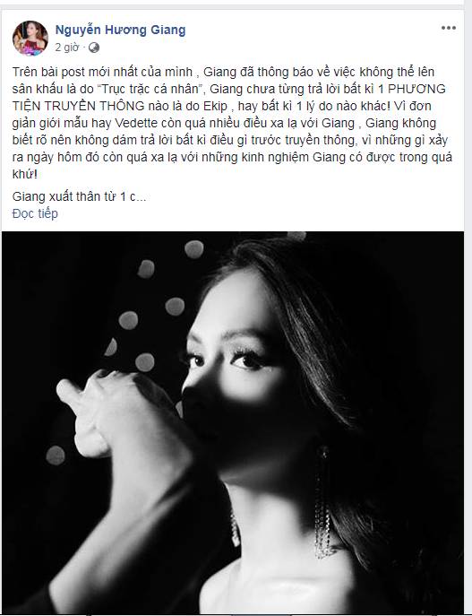Open Nguyễn Hương Giang's profile picture
The width and height of the screenshot is (472, 616).
tap(30, 38)
